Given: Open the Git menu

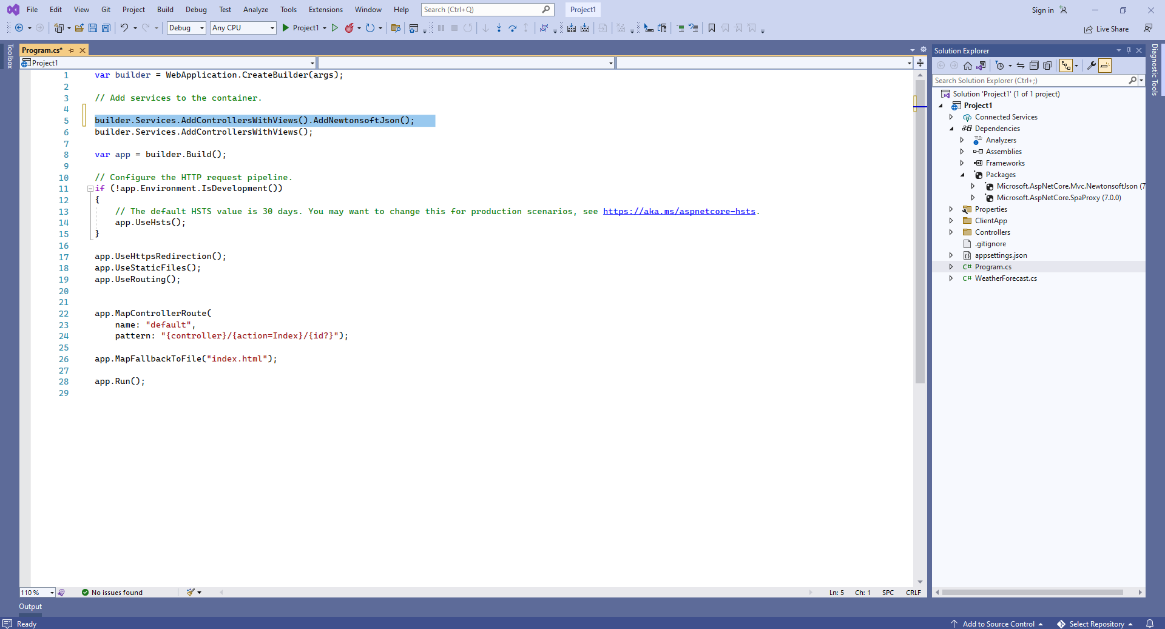Looking at the screenshot, I should (106, 10).
